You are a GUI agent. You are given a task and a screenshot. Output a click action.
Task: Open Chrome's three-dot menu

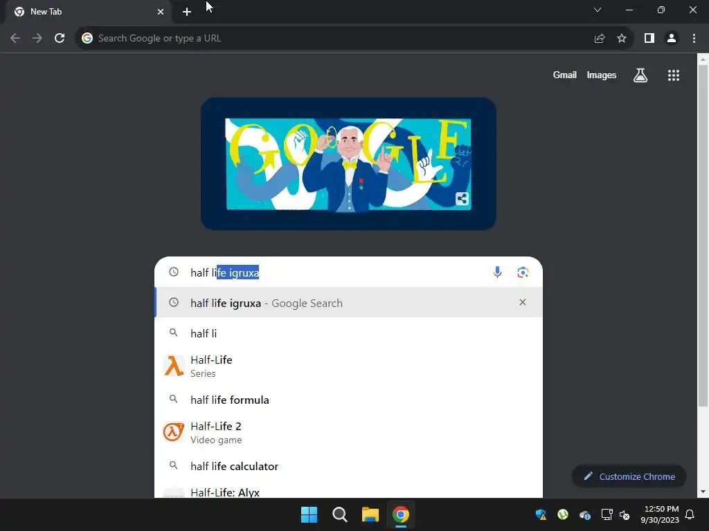point(694,39)
